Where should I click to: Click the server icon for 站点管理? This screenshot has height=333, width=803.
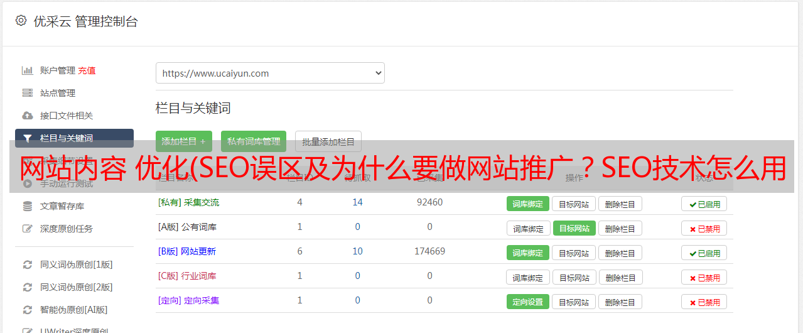click(x=27, y=93)
